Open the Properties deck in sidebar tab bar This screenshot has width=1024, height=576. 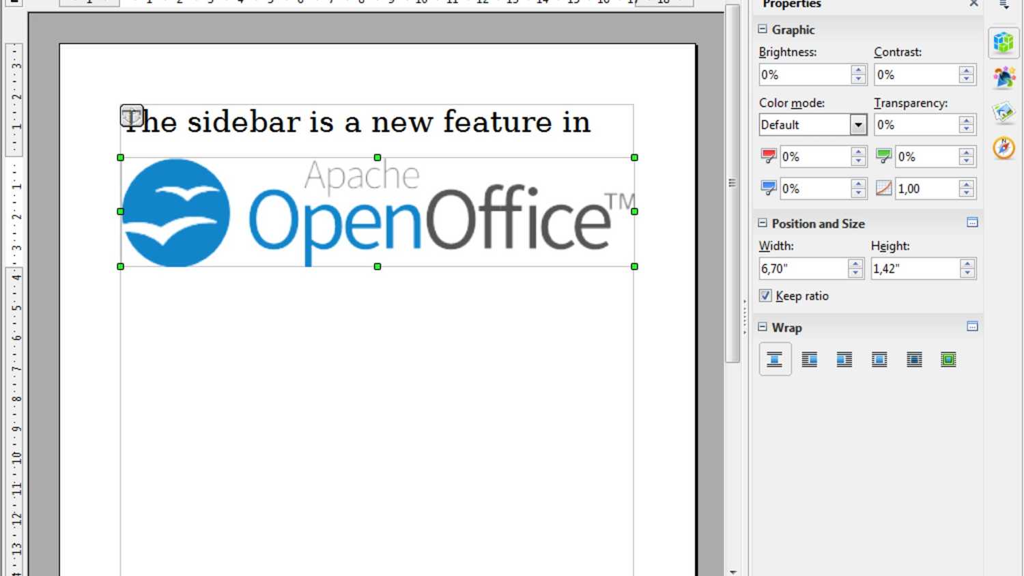coord(1004,42)
